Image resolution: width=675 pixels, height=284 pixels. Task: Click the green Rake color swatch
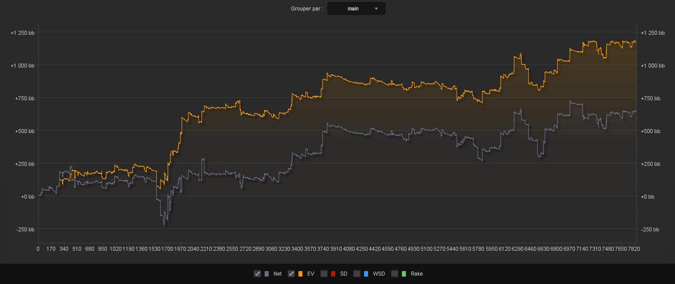[x=404, y=274]
